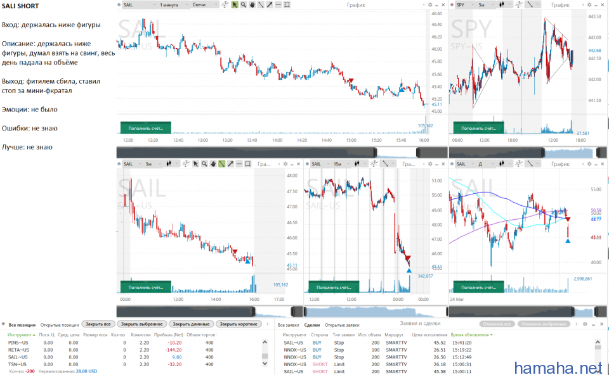Click right handle of SAIL 1-minute range slider

point(418,153)
